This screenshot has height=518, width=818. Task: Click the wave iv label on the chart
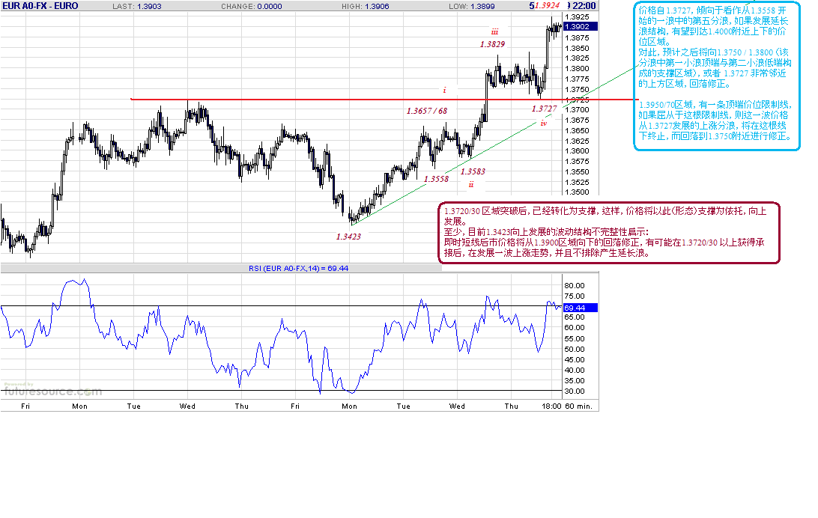pos(544,123)
